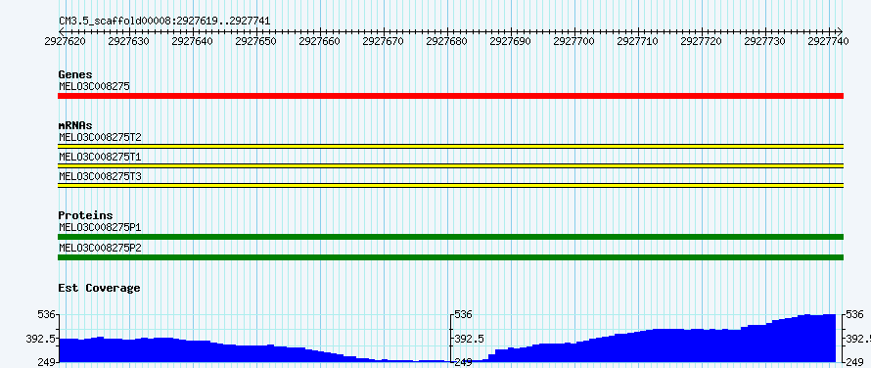Select the MELO3C008275T2 mRNA track bar
This screenshot has width=871, height=368.
tap(450, 146)
